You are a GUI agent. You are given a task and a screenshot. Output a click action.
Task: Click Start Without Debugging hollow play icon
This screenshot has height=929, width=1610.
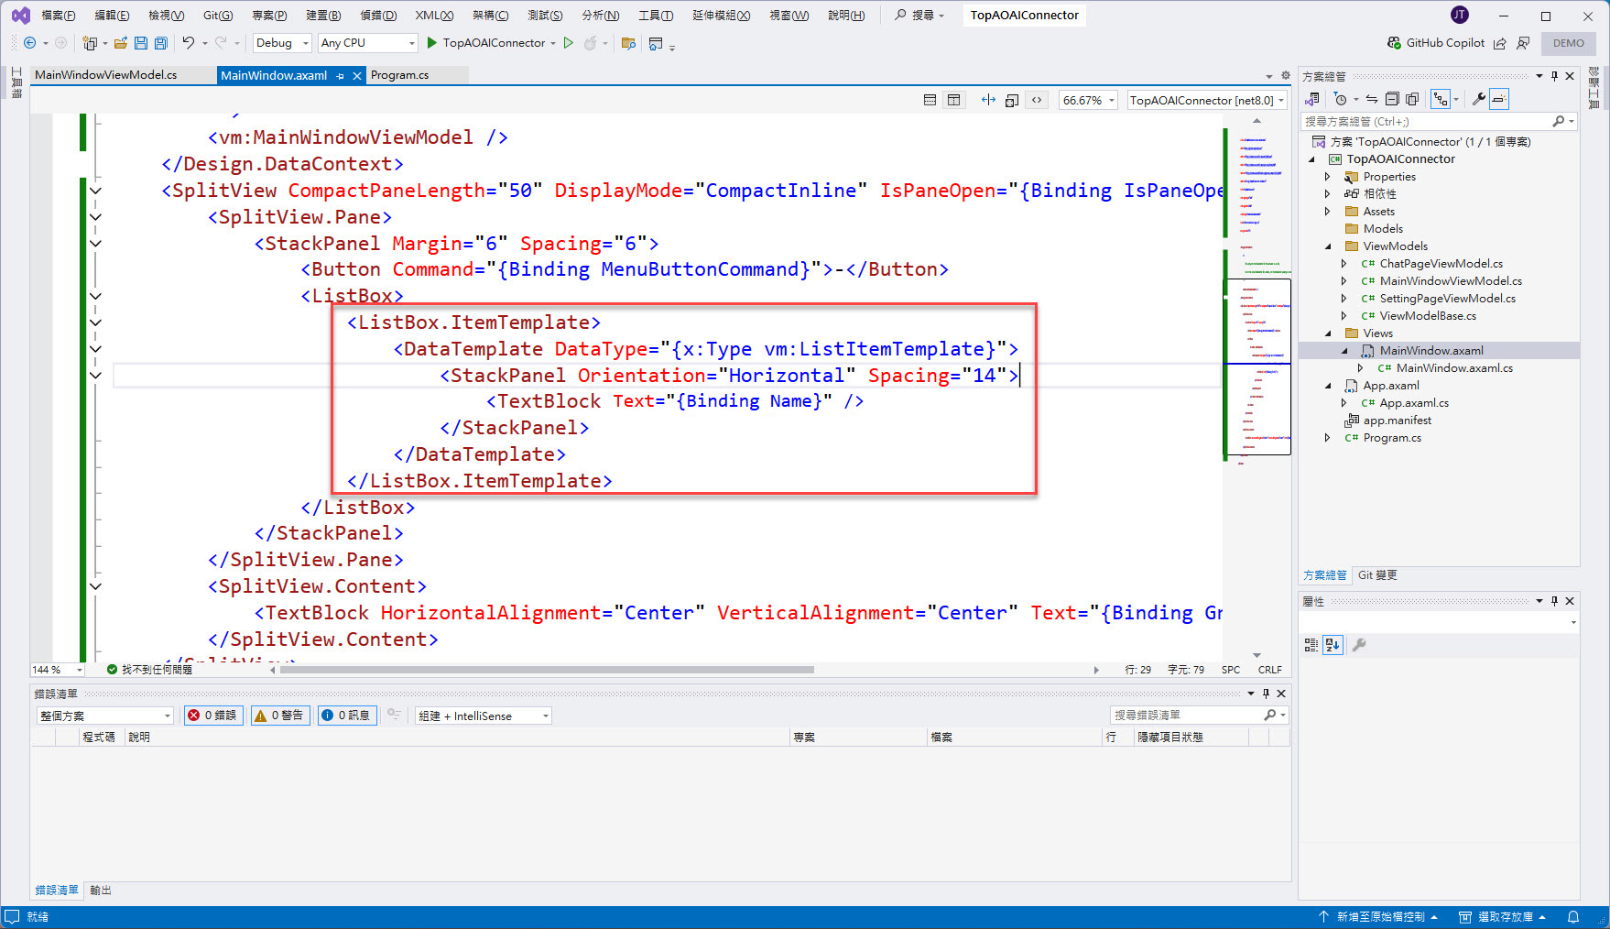pyautogui.click(x=569, y=43)
